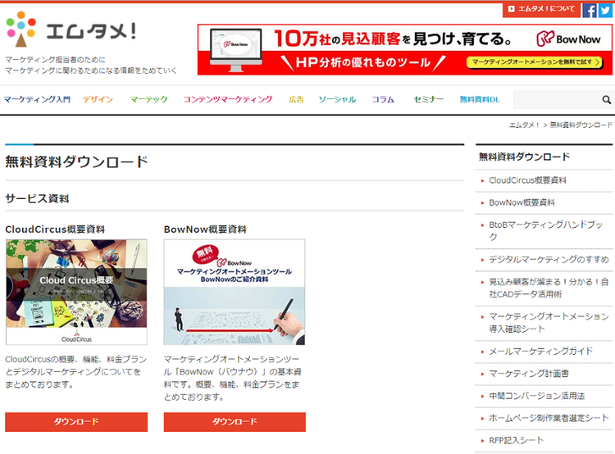
Task: Click the search magnifier icon
Action: (x=606, y=100)
